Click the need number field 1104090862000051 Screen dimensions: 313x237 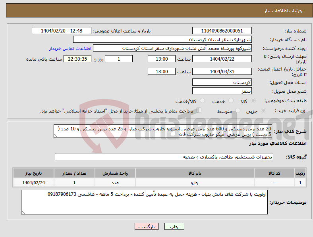pyautogui.click(x=222, y=31)
